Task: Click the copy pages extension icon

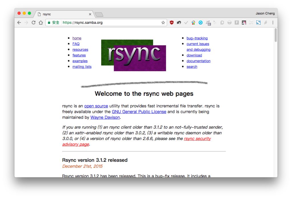Action: coord(222,23)
